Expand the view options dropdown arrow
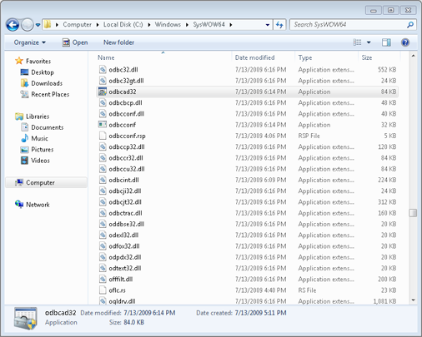This screenshot has height=337, width=422. 369,42
